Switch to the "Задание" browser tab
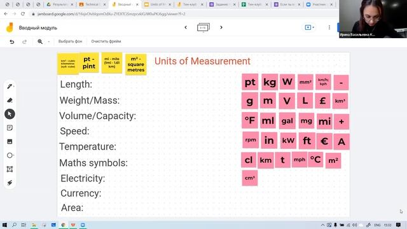 coord(222,4)
